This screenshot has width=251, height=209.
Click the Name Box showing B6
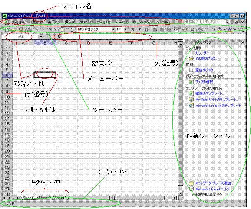click(x=20, y=37)
